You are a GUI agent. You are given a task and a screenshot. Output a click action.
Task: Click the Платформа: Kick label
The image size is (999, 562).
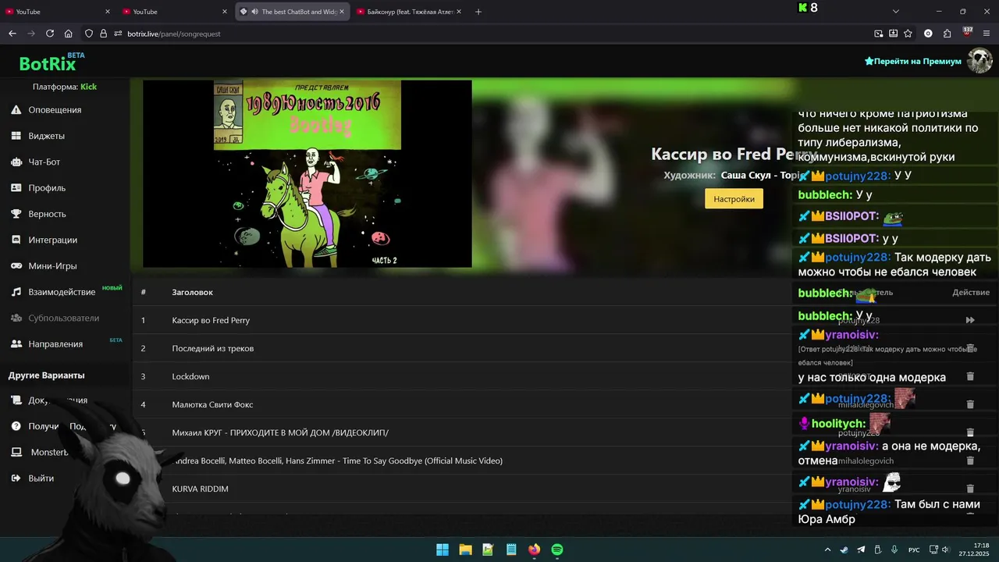click(65, 87)
